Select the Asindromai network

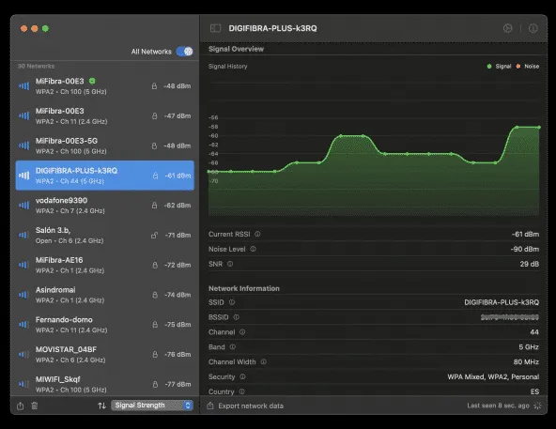coord(104,295)
